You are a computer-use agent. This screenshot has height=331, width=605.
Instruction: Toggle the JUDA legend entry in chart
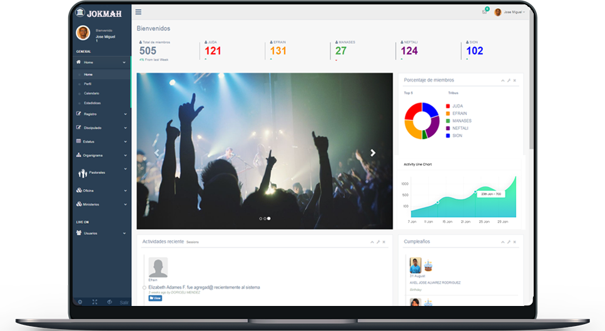tap(454, 106)
